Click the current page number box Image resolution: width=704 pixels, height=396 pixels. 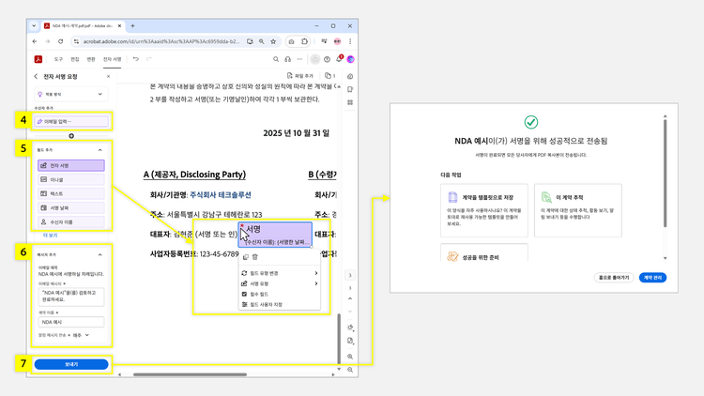click(350, 275)
